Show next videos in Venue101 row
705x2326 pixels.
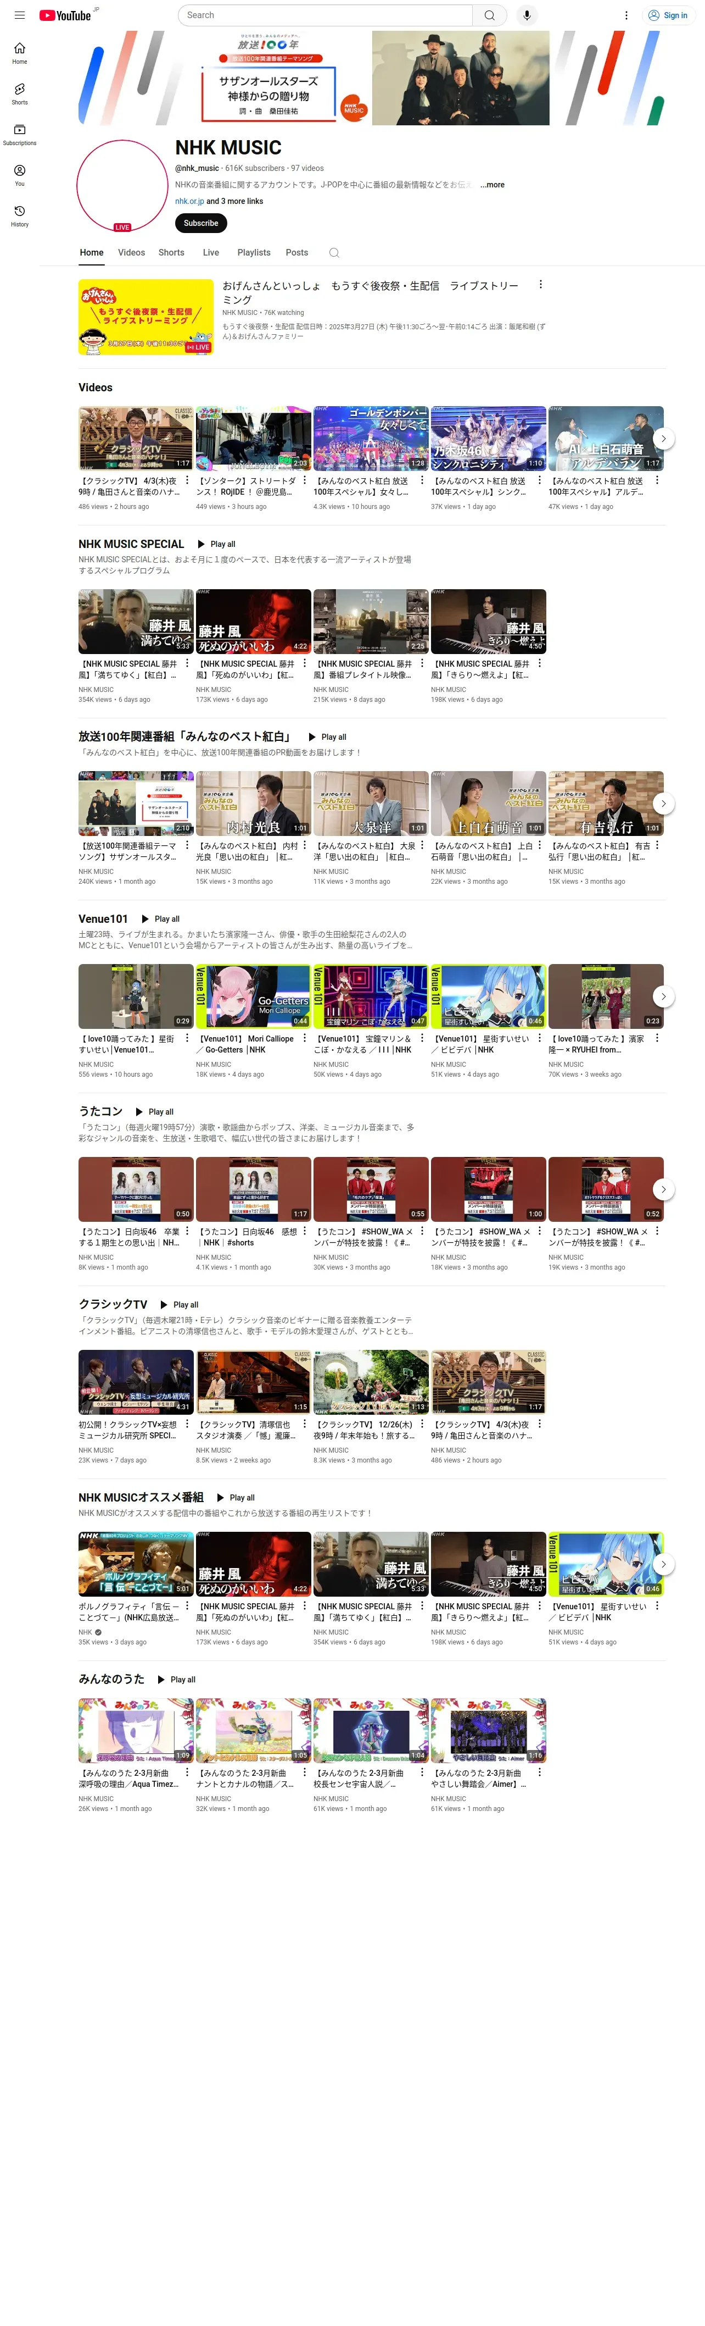point(663,996)
